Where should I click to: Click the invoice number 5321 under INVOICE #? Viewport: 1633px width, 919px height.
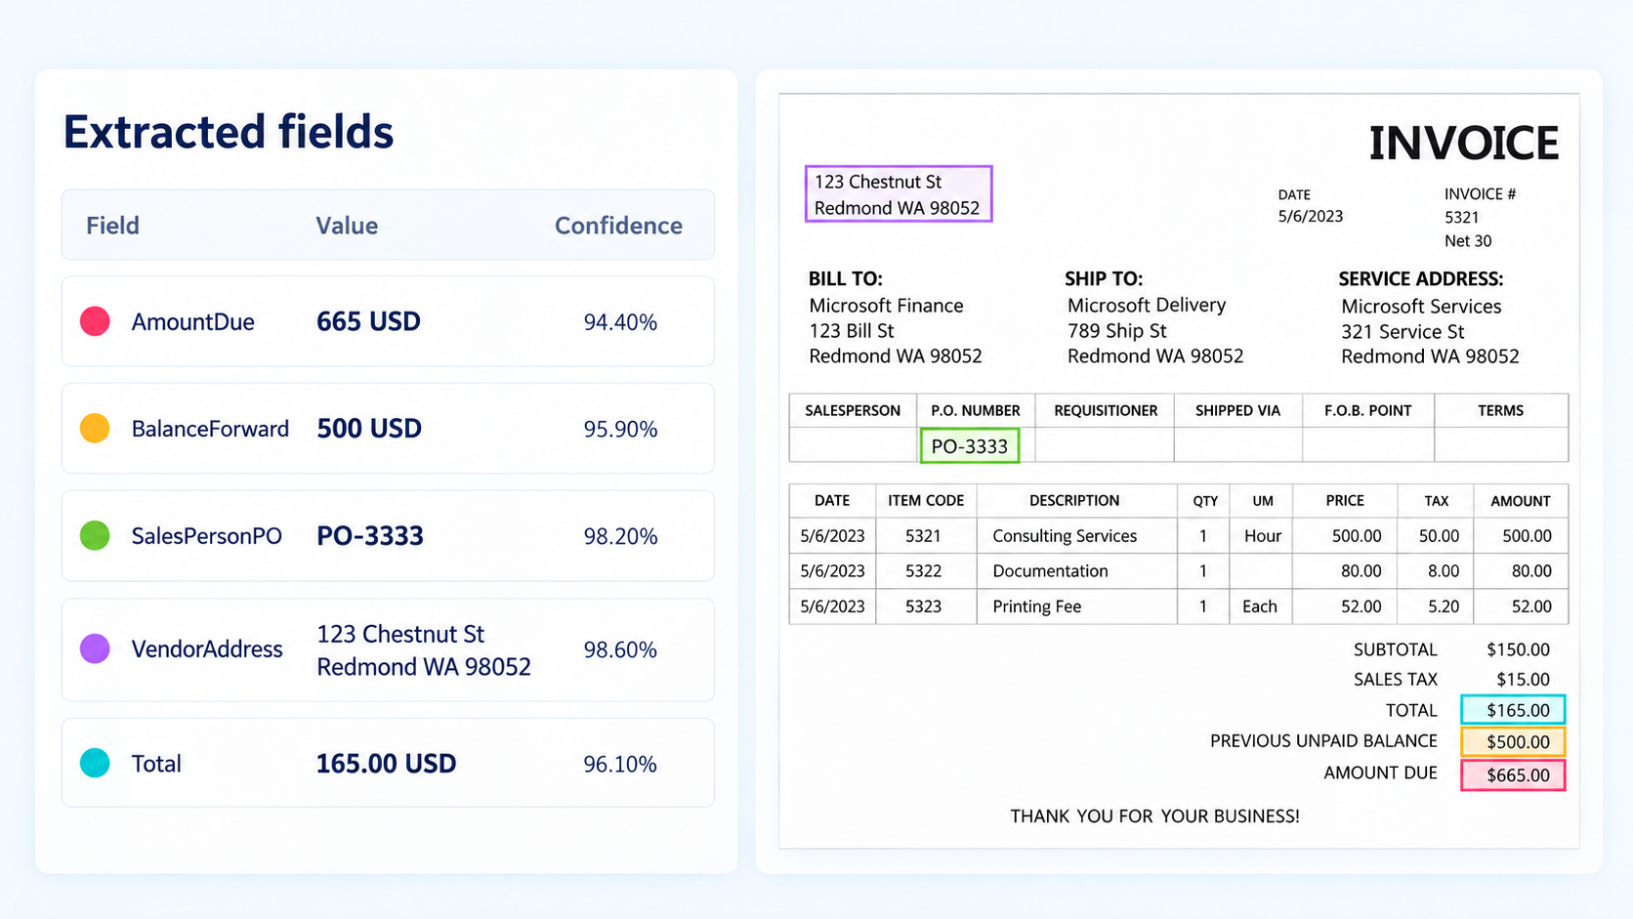click(1461, 217)
